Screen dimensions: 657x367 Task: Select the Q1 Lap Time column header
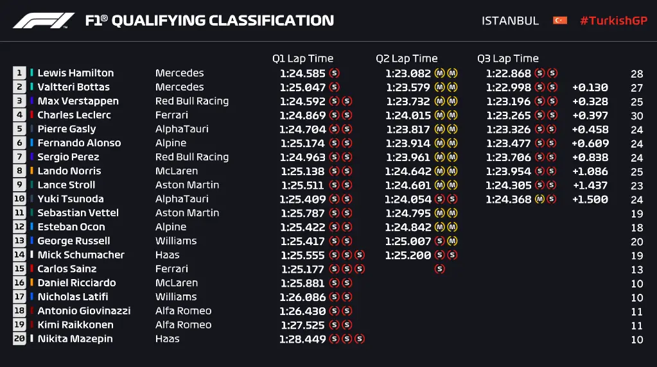pos(302,58)
